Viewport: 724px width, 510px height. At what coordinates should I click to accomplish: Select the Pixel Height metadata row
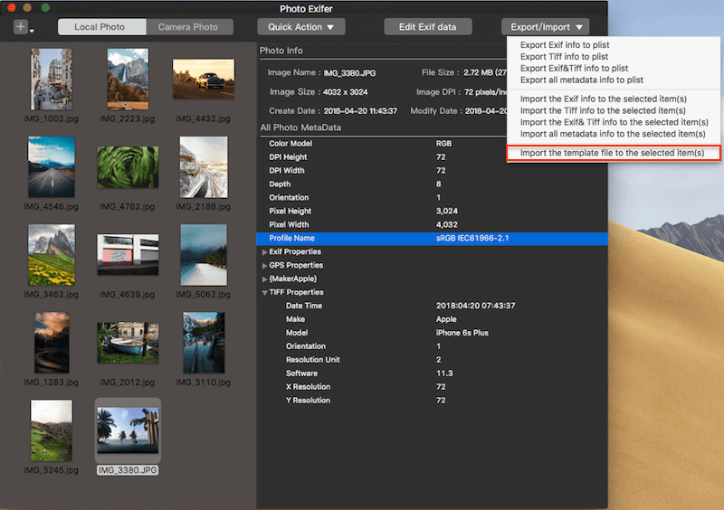click(x=432, y=211)
